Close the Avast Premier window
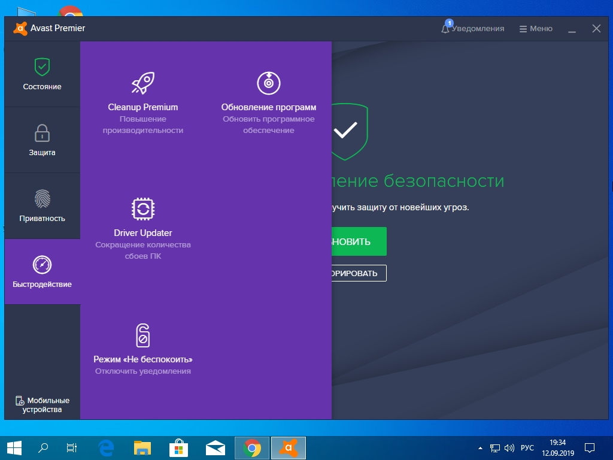Viewport: 613px width, 460px height. click(596, 29)
